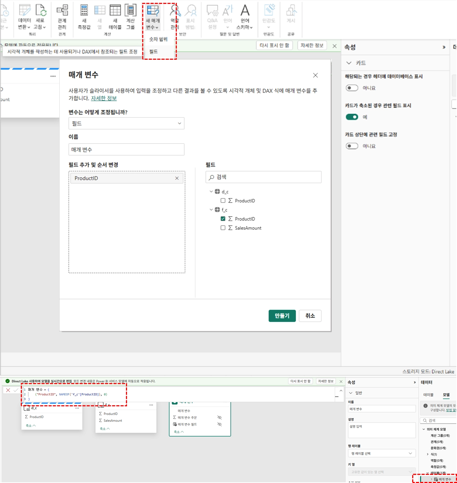
Task: Open 관계 관리 (Manage relationships)
Action: pyautogui.click(x=62, y=11)
